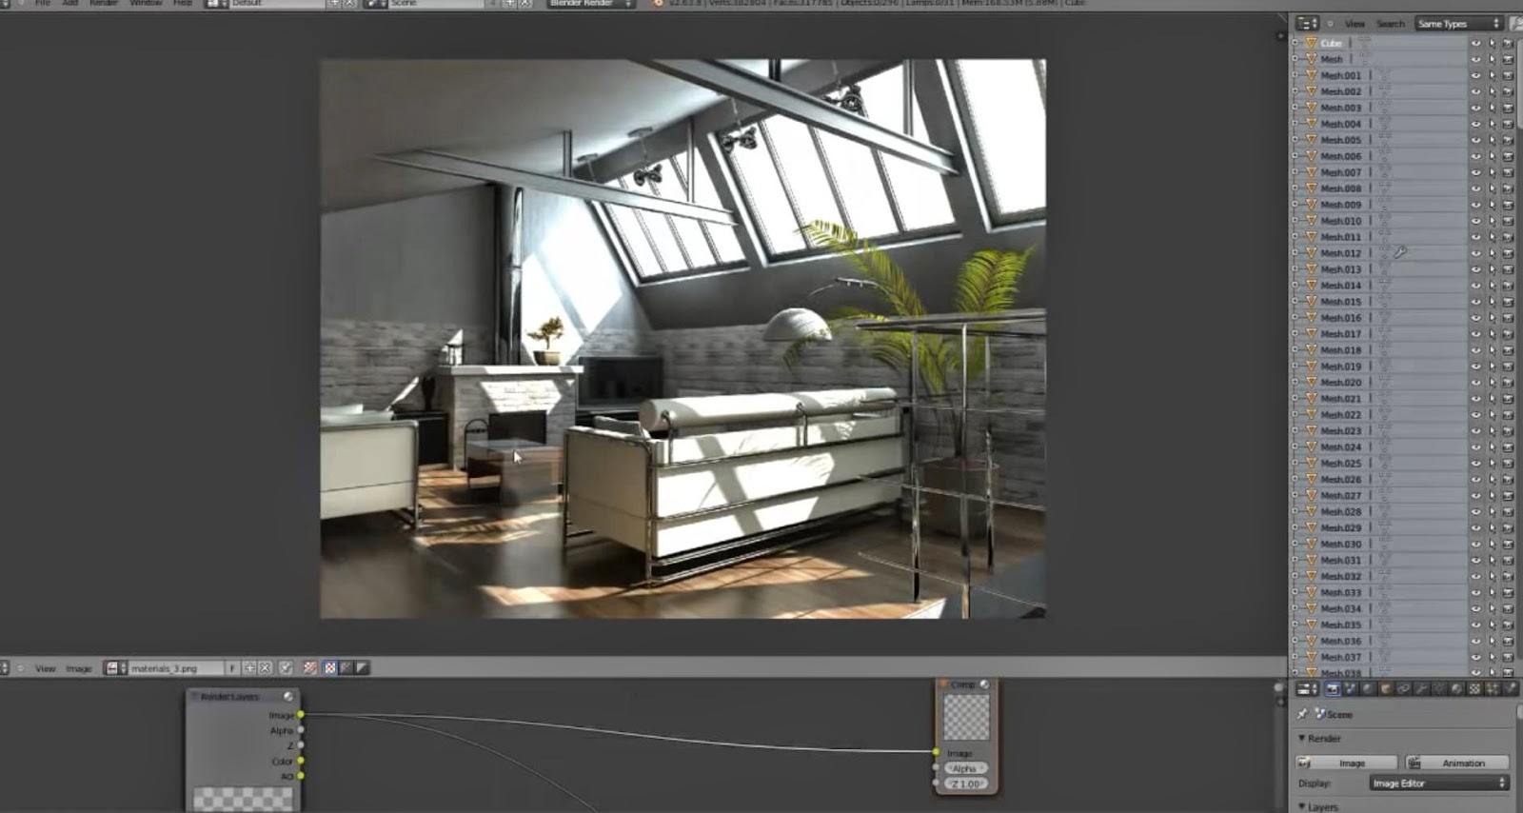The height and width of the screenshot is (813, 1523).
Task: Open the outliner Search menu
Action: (x=1390, y=24)
